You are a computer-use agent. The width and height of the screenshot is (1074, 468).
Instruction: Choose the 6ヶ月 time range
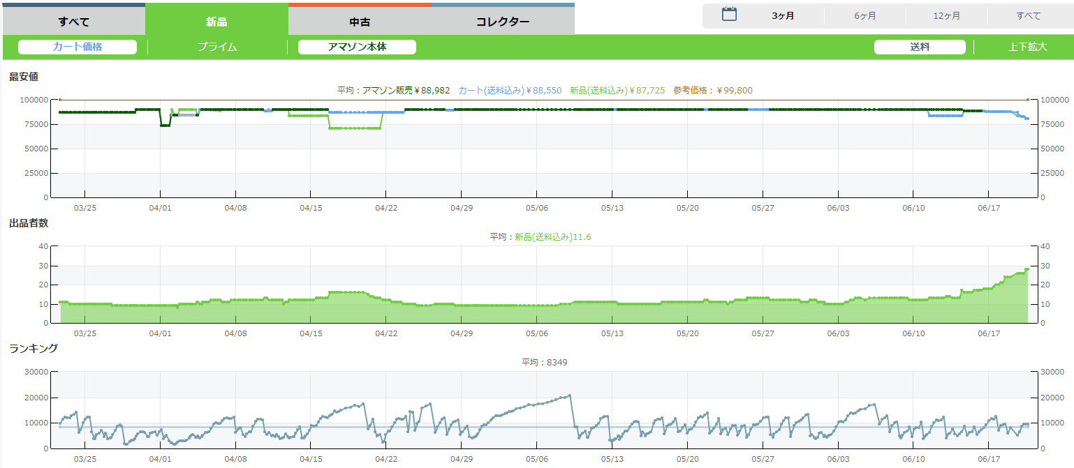coord(865,15)
